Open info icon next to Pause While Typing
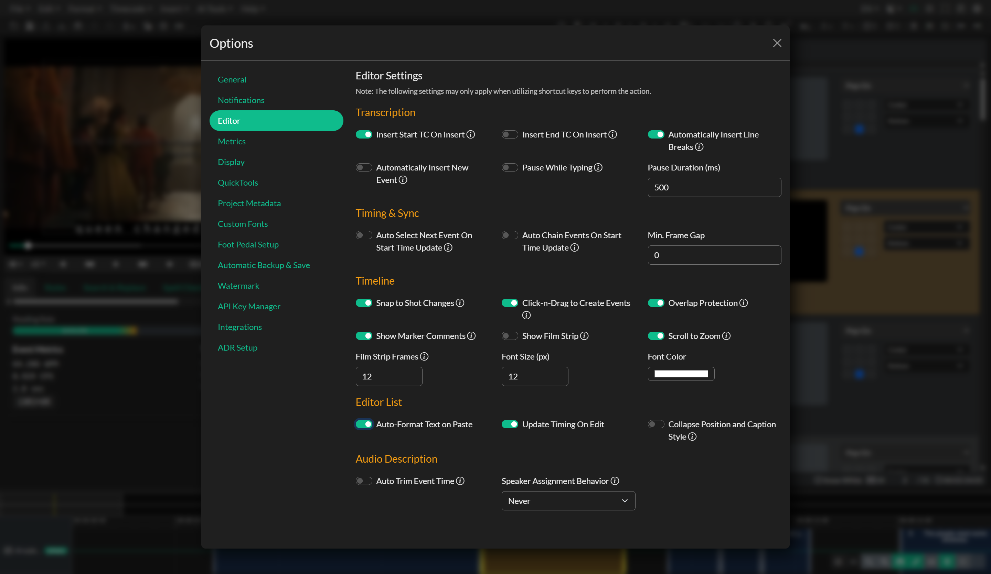 pos(598,167)
